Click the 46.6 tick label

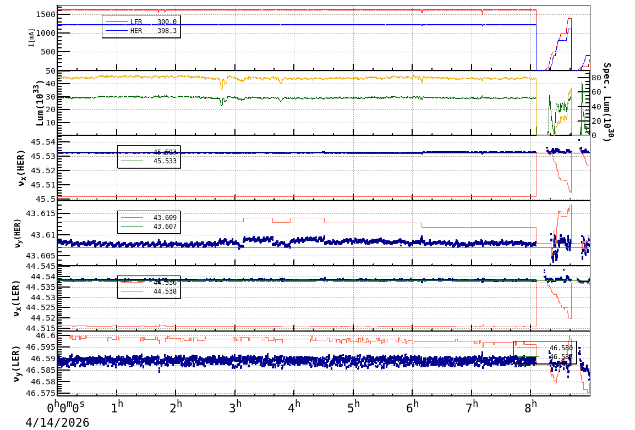coord(45,336)
